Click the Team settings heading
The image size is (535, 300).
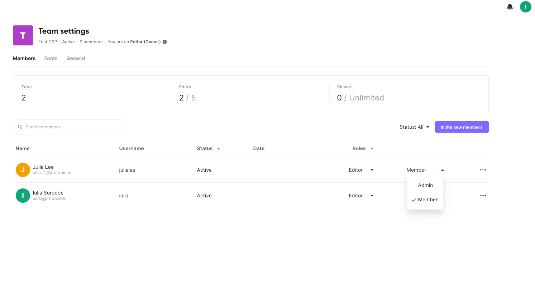click(64, 31)
